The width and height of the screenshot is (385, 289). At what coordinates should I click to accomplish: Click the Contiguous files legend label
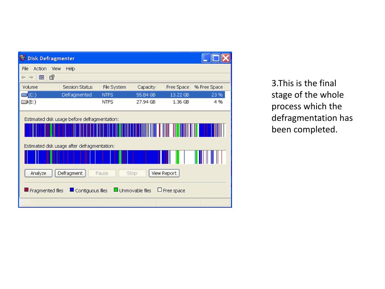tap(91, 191)
